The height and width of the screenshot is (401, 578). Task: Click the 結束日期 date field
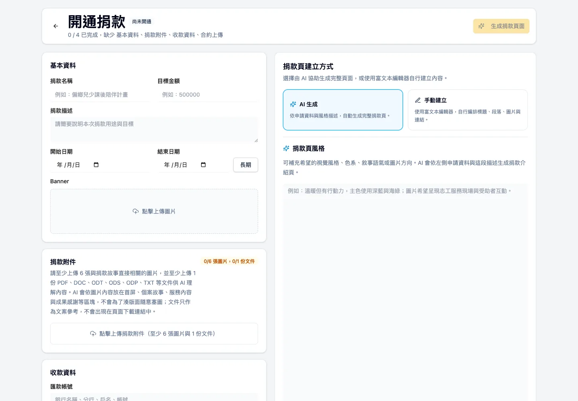(x=193, y=165)
